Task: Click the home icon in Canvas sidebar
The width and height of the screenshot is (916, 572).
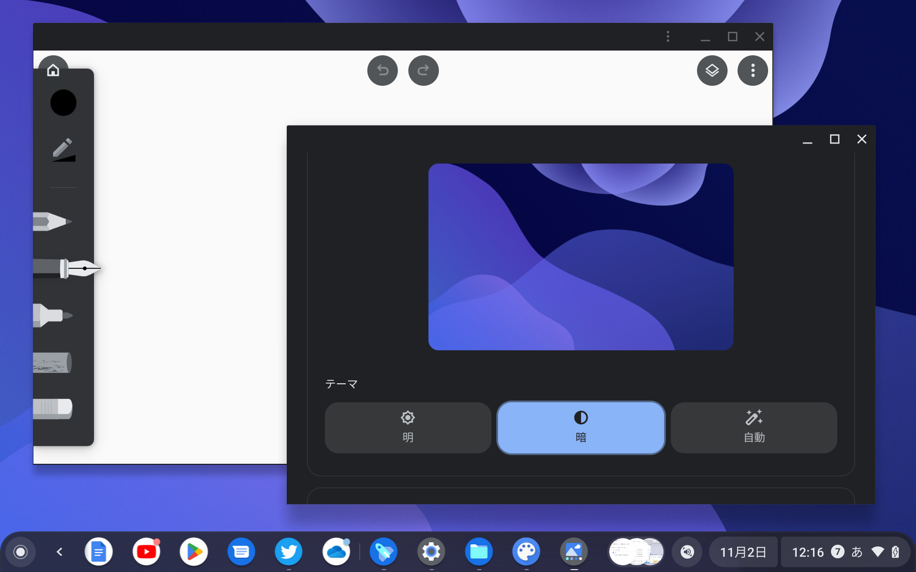Action: coord(53,70)
